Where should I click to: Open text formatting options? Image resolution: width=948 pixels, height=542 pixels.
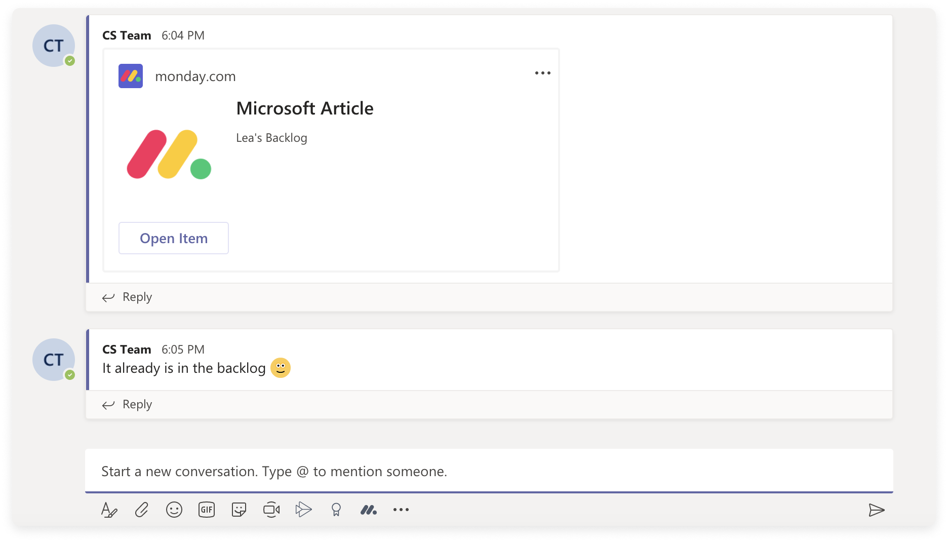pyautogui.click(x=109, y=510)
